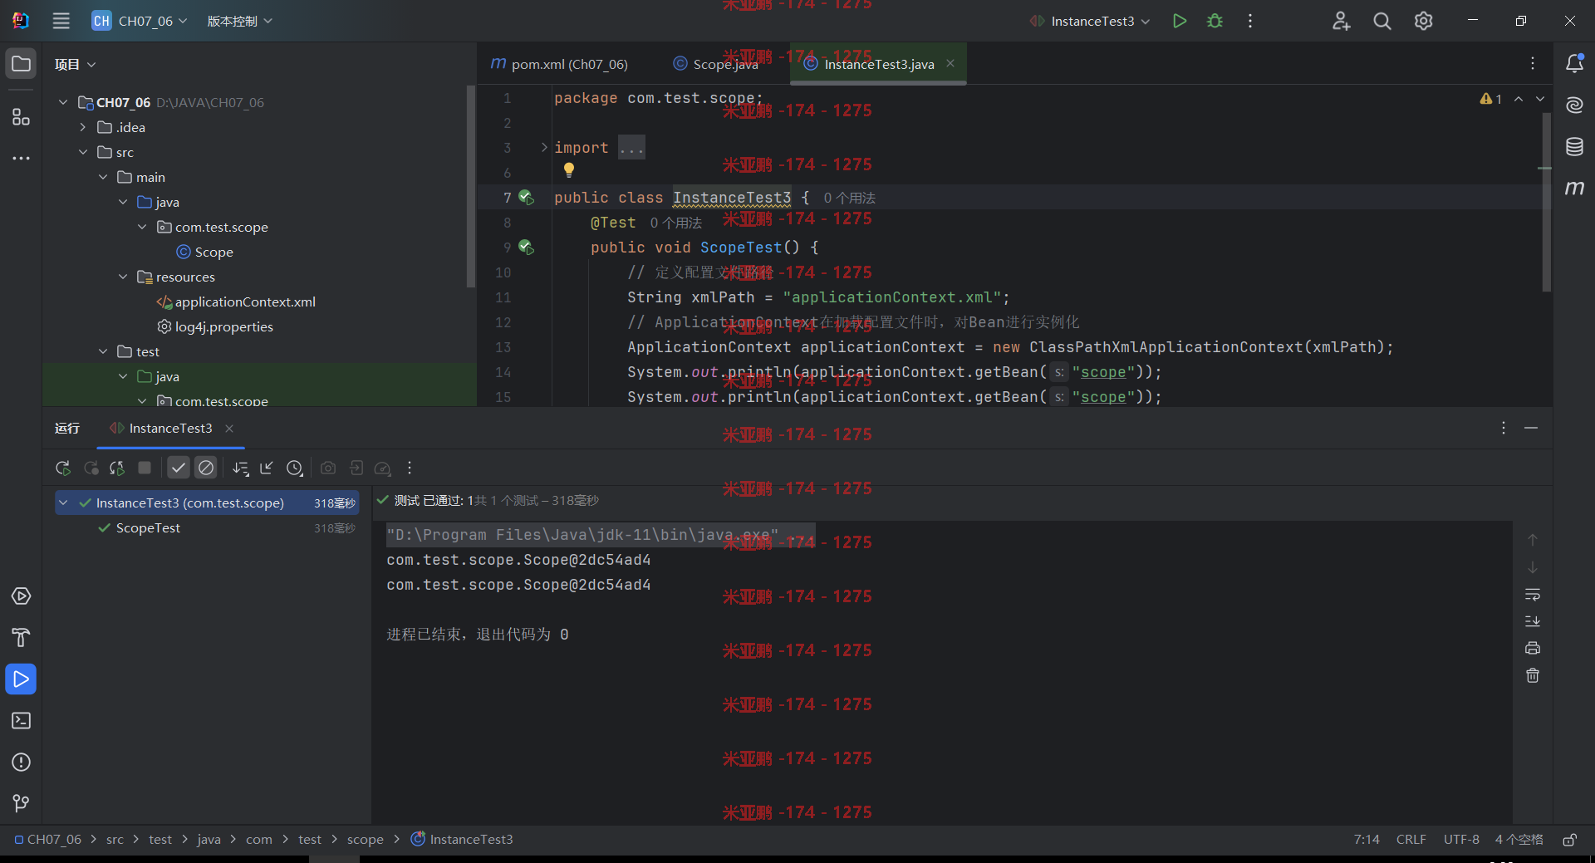
Task: Open Search Everywhere magnifier
Action: [1382, 21]
